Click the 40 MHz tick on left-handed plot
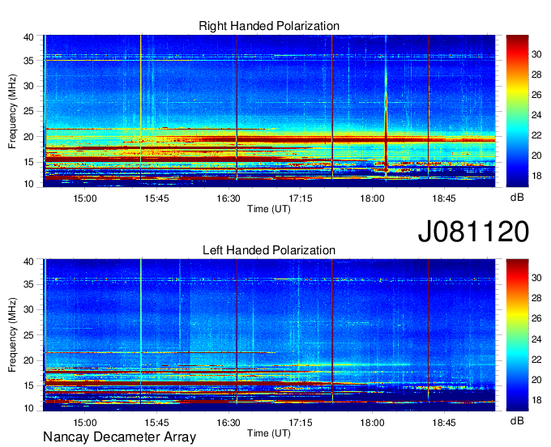 (x=29, y=262)
